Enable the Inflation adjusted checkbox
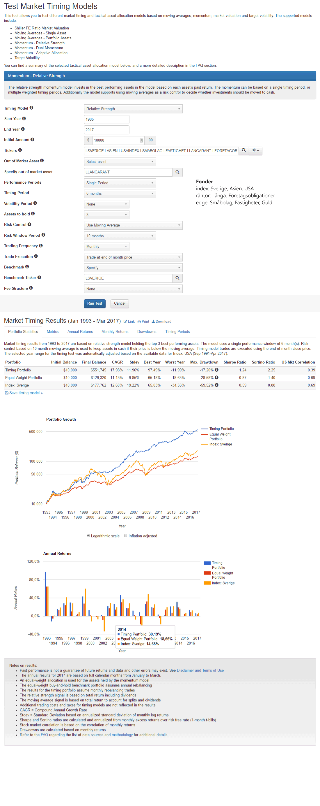This screenshot has height=806, width=320. [x=125, y=536]
